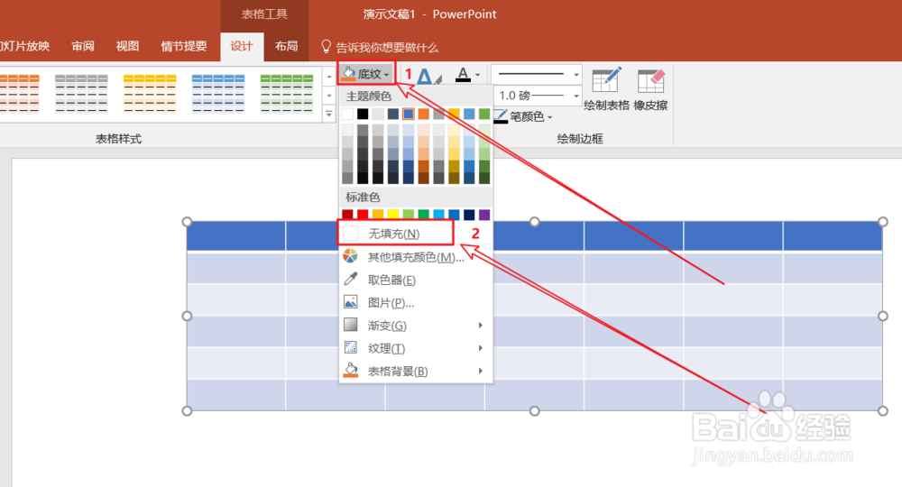This screenshot has height=487, width=902.
Task: Pick the highlighted blue theme color swatch
Action: pyautogui.click(x=409, y=114)
